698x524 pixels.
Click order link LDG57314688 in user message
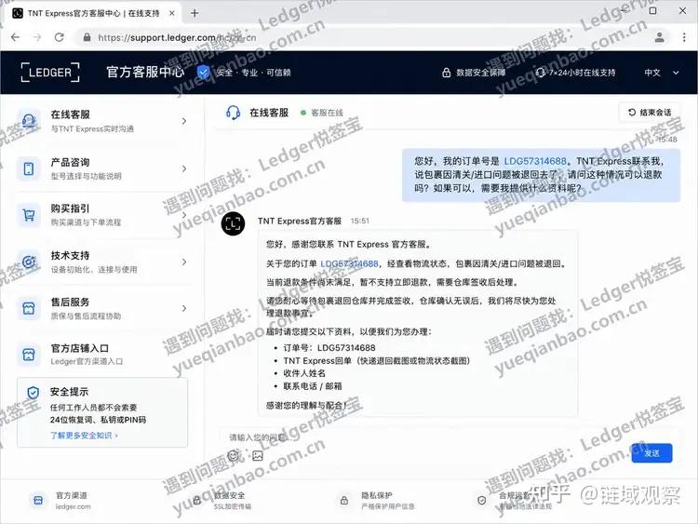coord(535,161)
